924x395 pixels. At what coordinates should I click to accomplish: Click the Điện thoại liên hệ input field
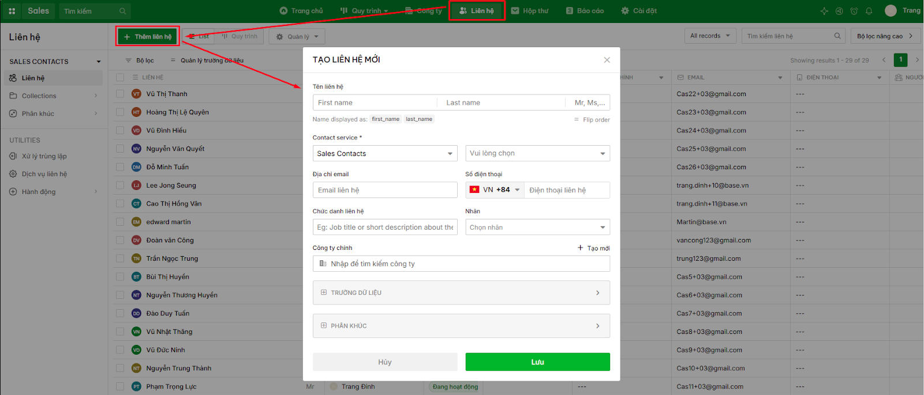567,190
